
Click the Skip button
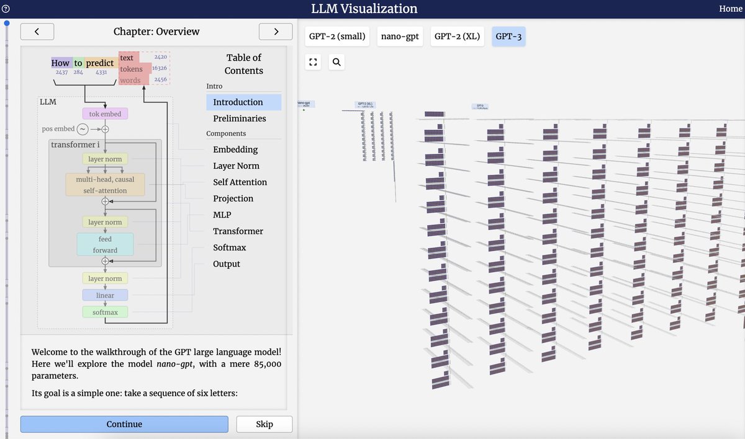(x=264, y=424)
